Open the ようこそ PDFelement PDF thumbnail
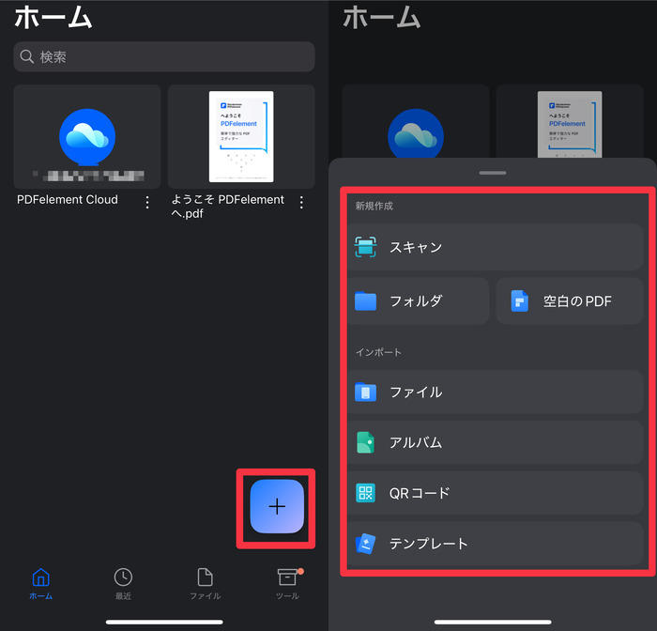 click(x=241, y=137)
